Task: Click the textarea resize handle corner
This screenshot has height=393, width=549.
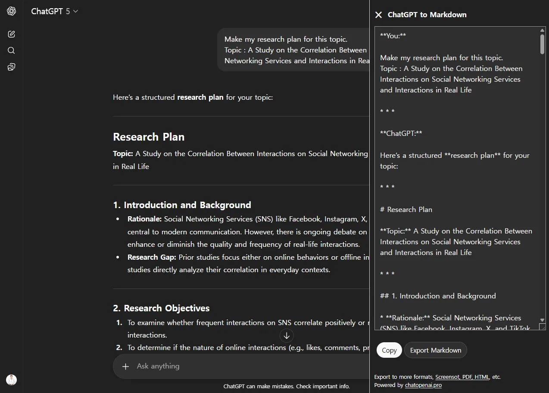Action: (543, 327)
